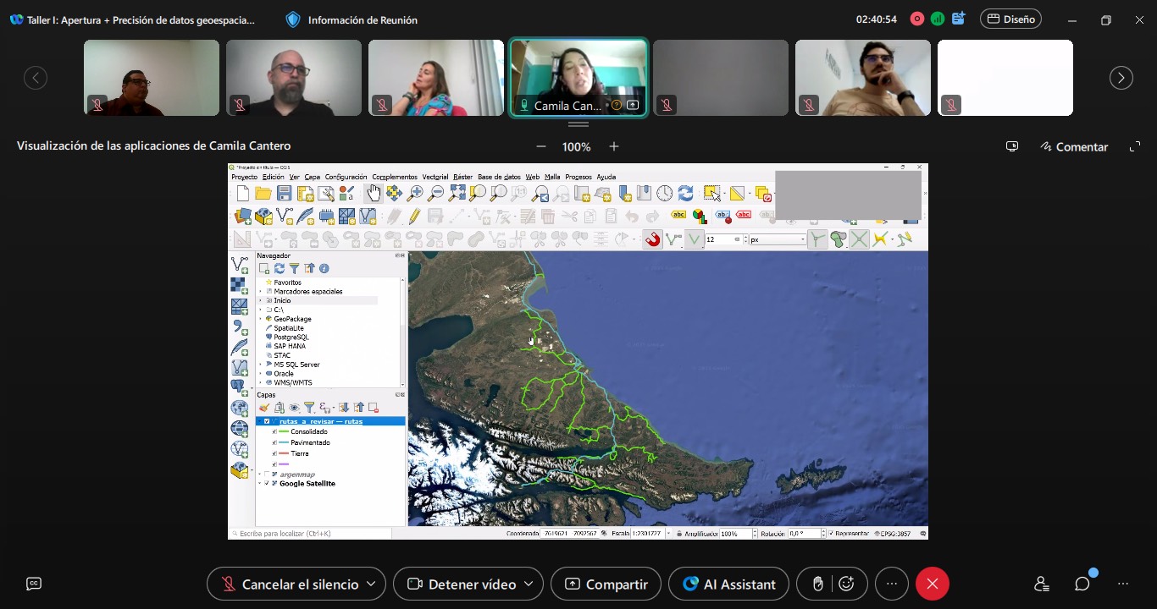Toggle the rutas_a_revisar layer checkbox
This screenshot has height=609, width=1157.
(267, 421)
